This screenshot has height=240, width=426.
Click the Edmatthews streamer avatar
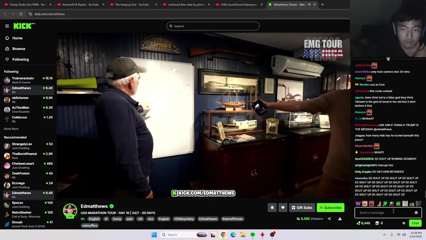coord(70,211)
